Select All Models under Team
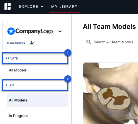Image resolution: width=138 pixels, height=124 pixels. click(37, 100)
